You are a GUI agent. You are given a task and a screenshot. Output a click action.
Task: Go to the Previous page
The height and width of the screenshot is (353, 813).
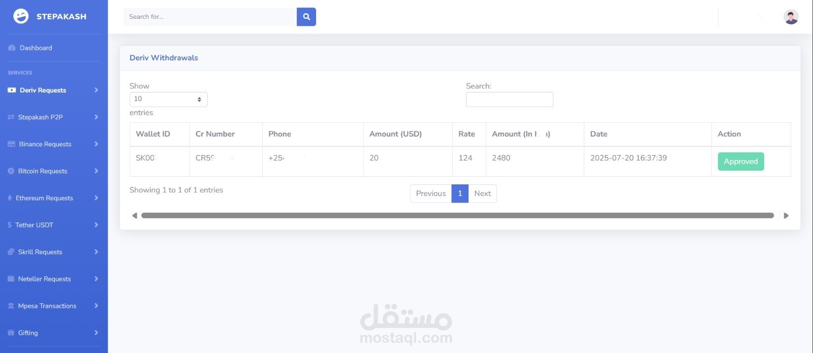[431, 194]
